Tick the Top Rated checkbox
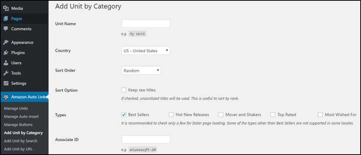Viewport: 361px width, 155px height. 273,114
